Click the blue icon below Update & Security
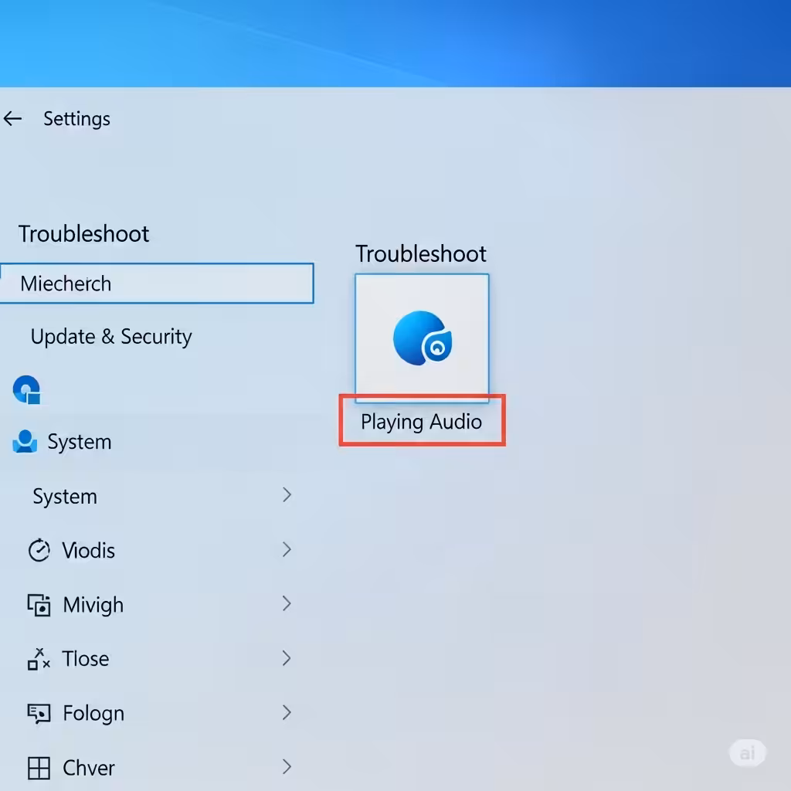This screenshot has width=791, height=791. [x=27, y=389]
